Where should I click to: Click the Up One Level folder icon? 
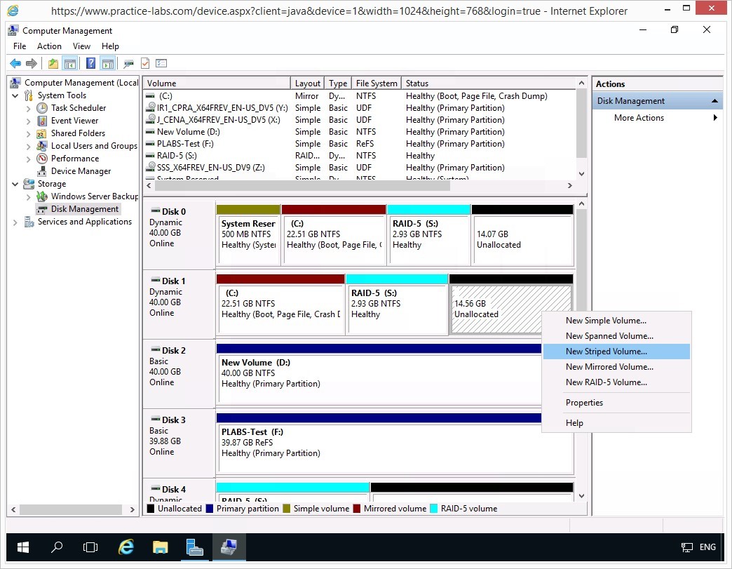pos(53,64)
